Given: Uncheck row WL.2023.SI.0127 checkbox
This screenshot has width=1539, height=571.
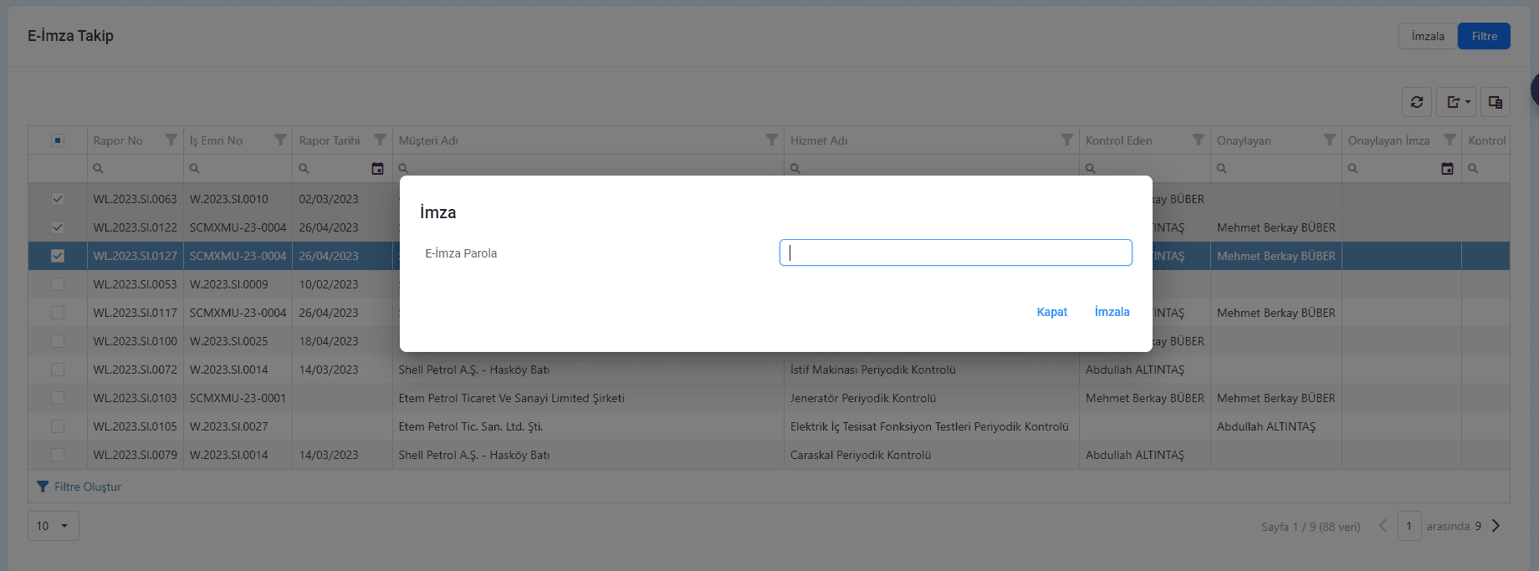Looking at the screenshot, I should 58,256.
